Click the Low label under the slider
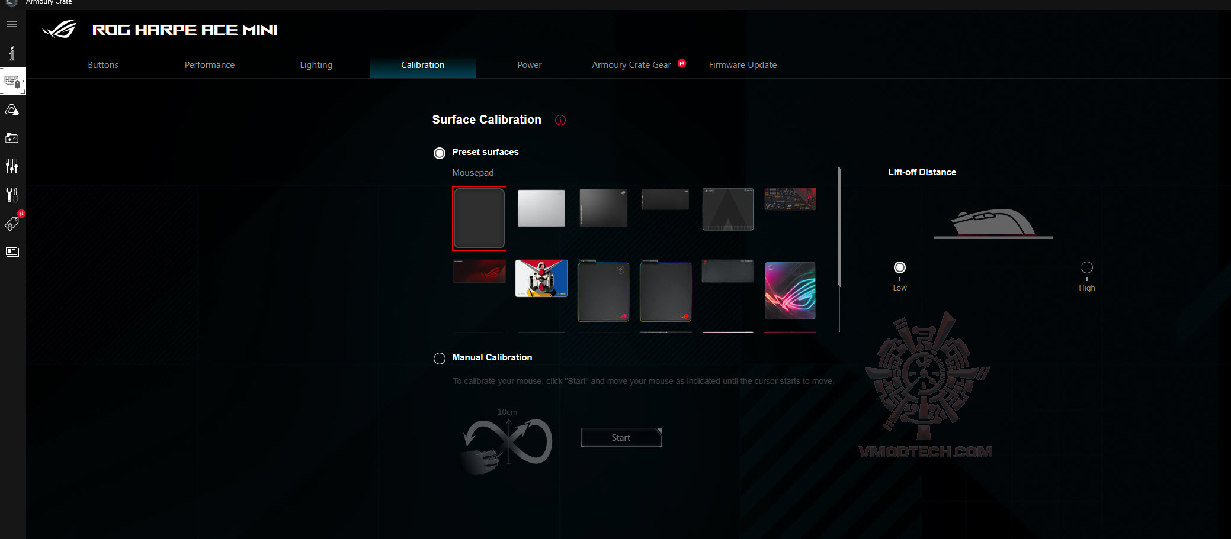The image size is (1231, 539). click(900, 288)
